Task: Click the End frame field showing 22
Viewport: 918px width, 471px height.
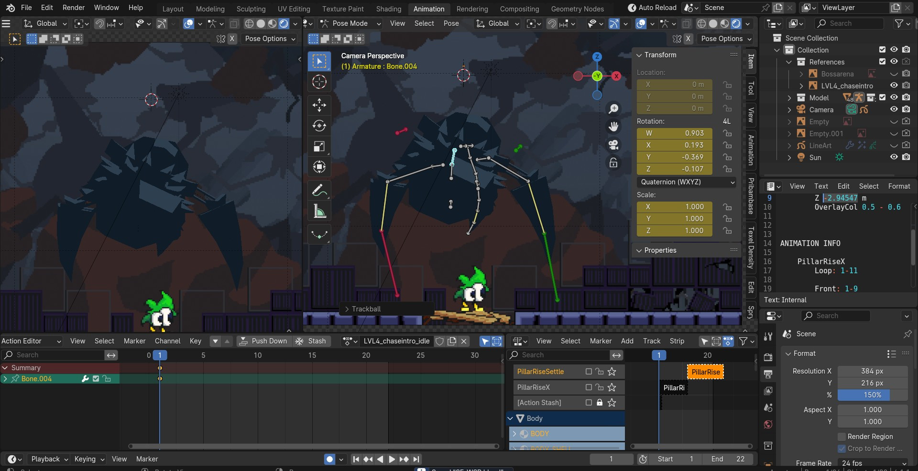Action: click(x=728, y=459)
